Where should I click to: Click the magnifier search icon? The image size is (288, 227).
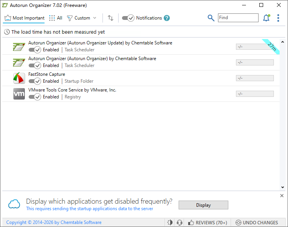(211, 18)
